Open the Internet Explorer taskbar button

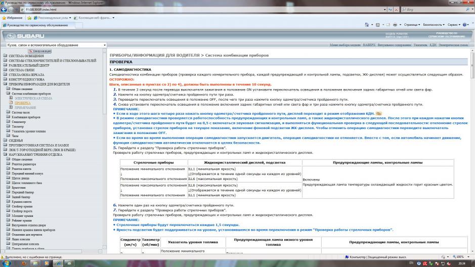point(58,263)
